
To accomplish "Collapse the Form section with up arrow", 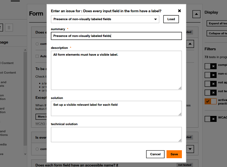I will point(196,14).
